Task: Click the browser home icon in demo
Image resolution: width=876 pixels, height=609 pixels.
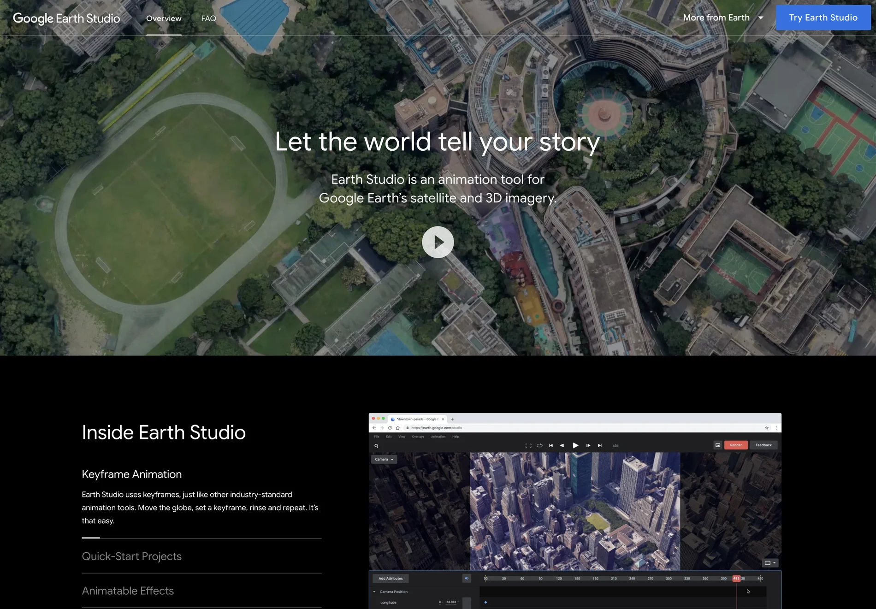Action: (x=397, y=428)
